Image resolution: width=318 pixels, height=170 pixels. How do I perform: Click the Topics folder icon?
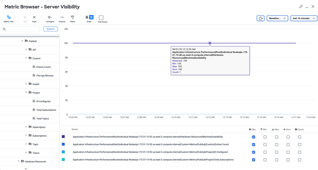click(30, 153)
